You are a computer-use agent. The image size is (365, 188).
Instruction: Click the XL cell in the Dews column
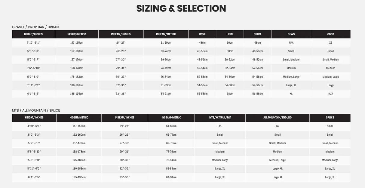point(291,94)
